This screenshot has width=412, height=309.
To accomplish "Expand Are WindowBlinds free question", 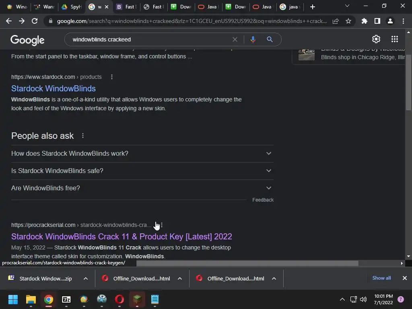I will [x=142, y=188].
